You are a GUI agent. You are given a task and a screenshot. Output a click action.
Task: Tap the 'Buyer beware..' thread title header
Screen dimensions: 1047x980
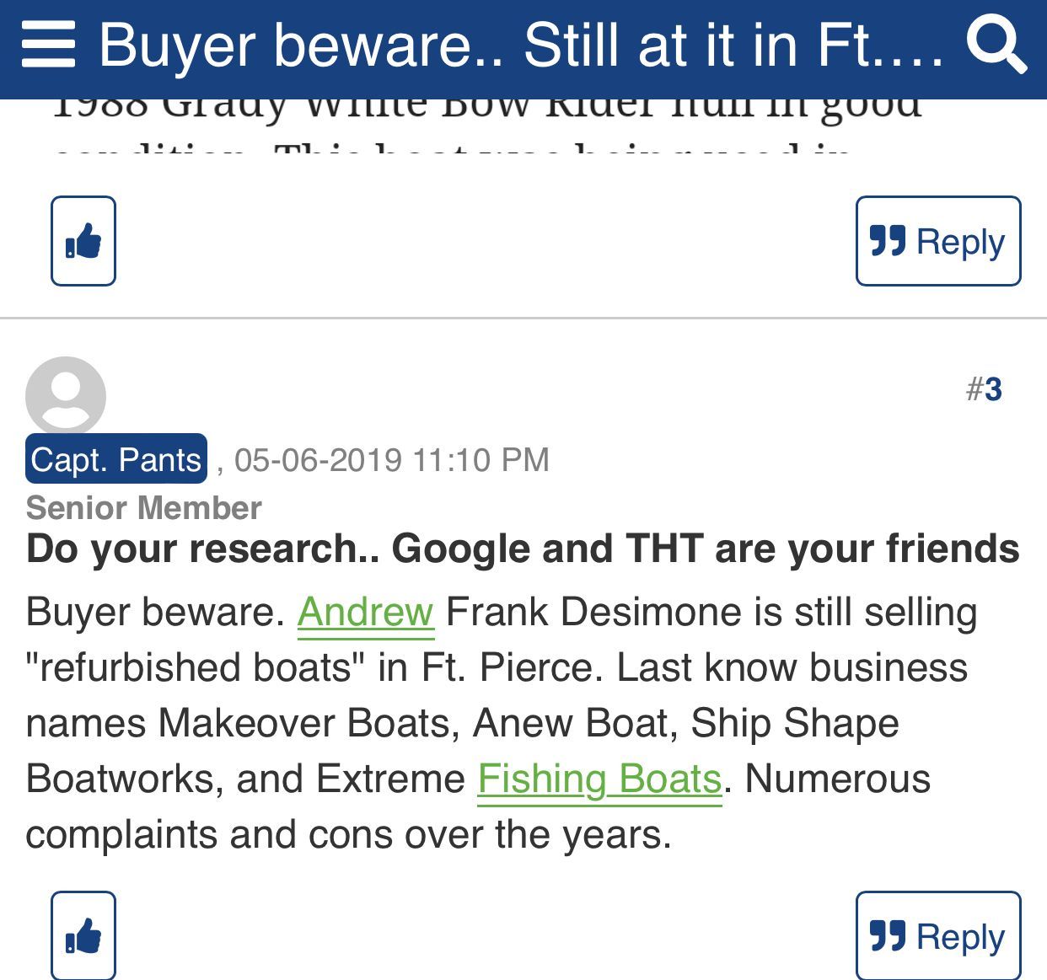coord(521,45)
